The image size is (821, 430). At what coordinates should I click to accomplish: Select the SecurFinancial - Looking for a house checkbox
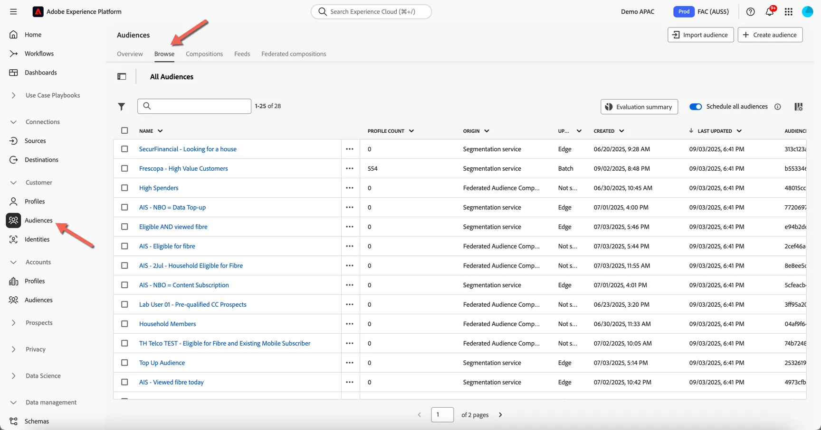(x=124, y=149)
